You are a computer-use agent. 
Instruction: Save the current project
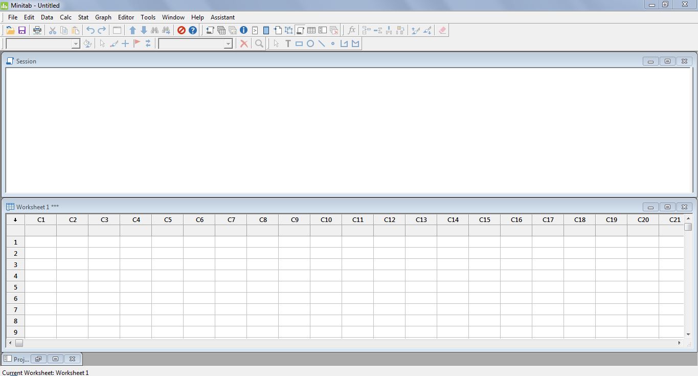(x=22, y=30)
